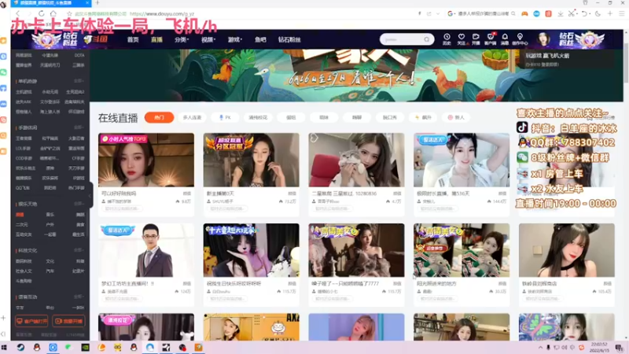629x354 pixels.
Task: Select the 脱口秀 filter tab
Action: [x=389, y=117]
